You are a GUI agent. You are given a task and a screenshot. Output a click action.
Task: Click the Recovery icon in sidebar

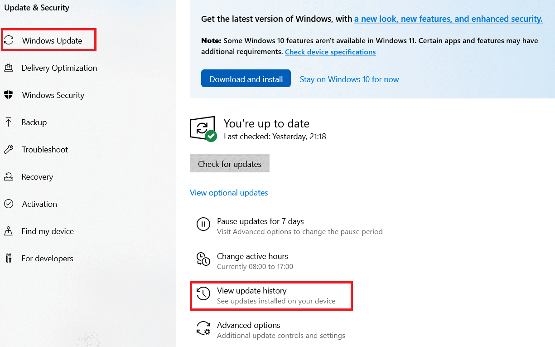click(x=9, y=177)
